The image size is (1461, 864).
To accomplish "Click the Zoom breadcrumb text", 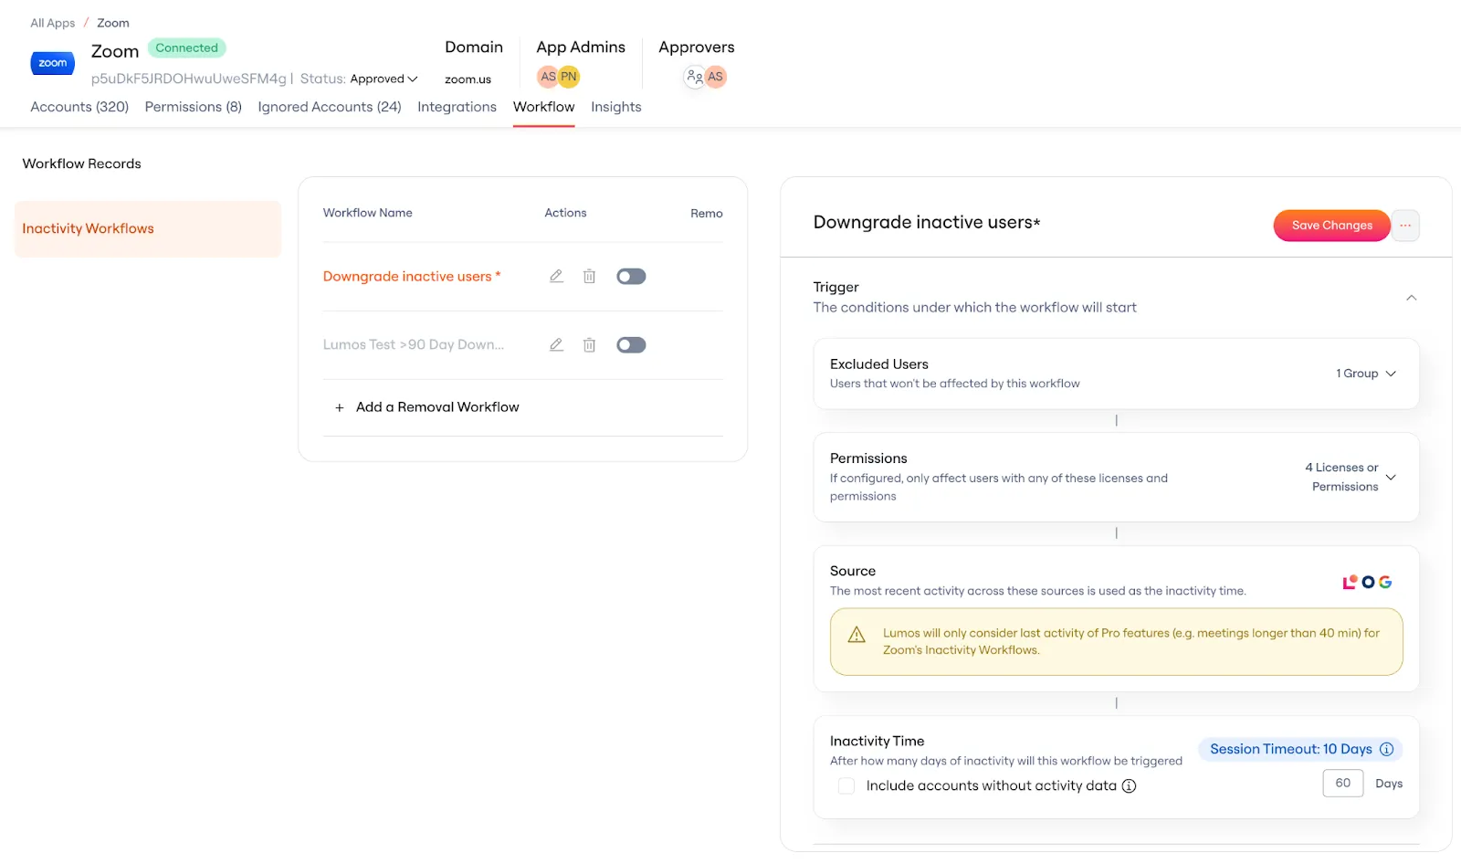I will coord(113,23).
